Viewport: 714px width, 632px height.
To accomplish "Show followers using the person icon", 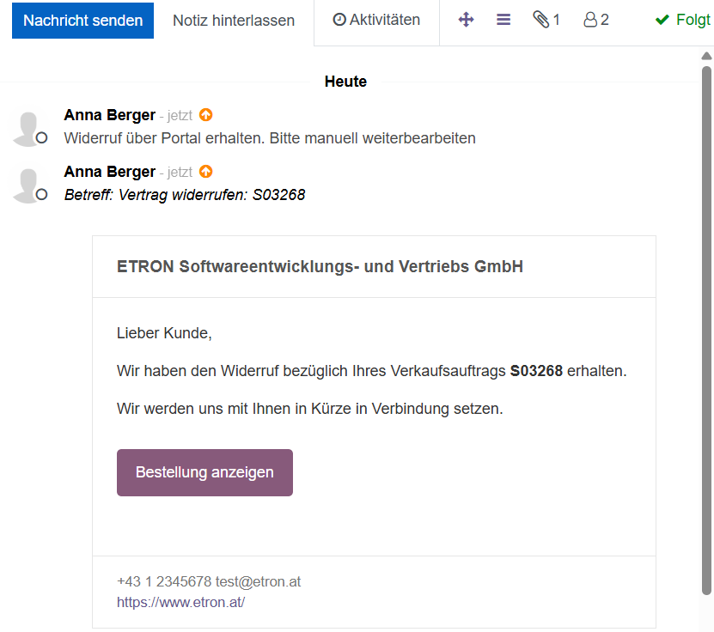I will point(595,20).
